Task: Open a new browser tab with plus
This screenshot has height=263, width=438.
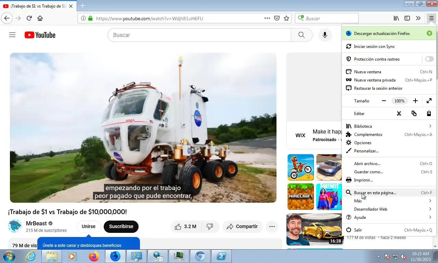Action: 82,5
